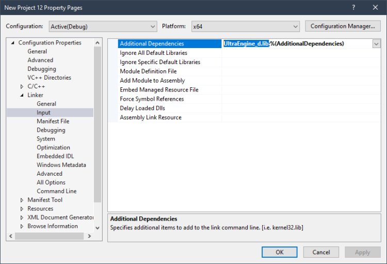Screen dimensions: 387x264
Task: Select Ignore All Default Libraries property
Action: [x=153, y=53]
